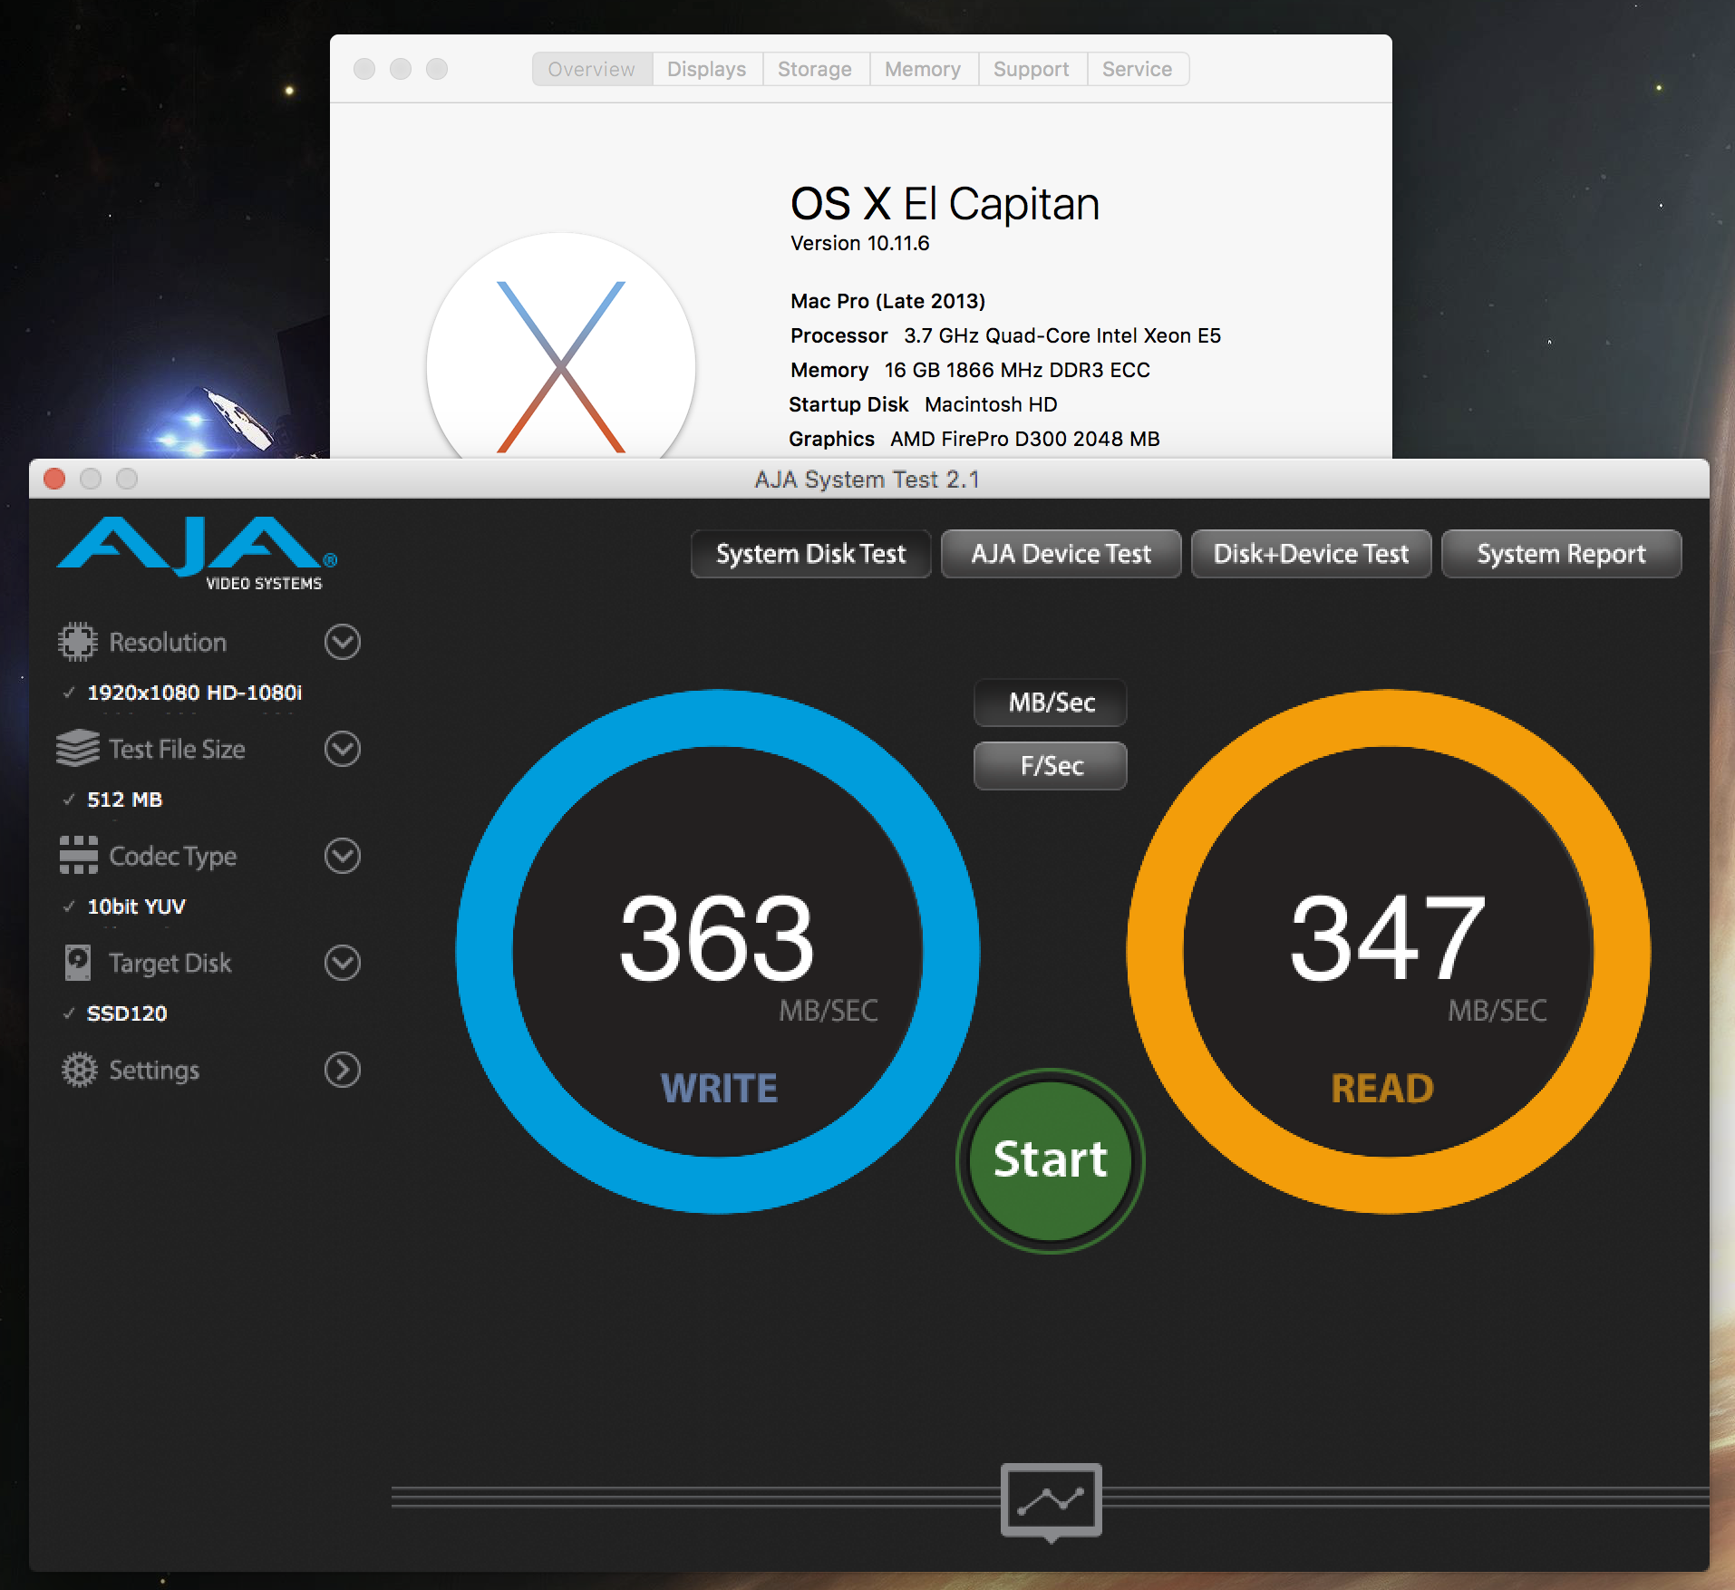Click the Settings gear icon

[x=79, y=1070]
